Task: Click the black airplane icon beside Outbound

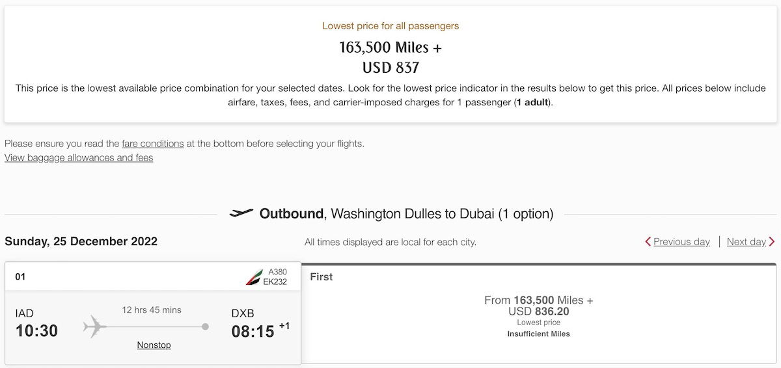Action: (x=241, y=213)
